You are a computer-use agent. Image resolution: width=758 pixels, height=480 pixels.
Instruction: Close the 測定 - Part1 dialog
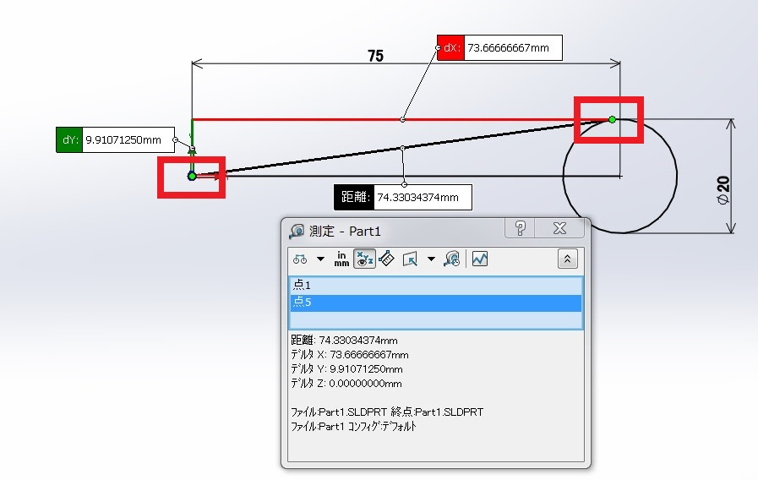coord(559,227)
